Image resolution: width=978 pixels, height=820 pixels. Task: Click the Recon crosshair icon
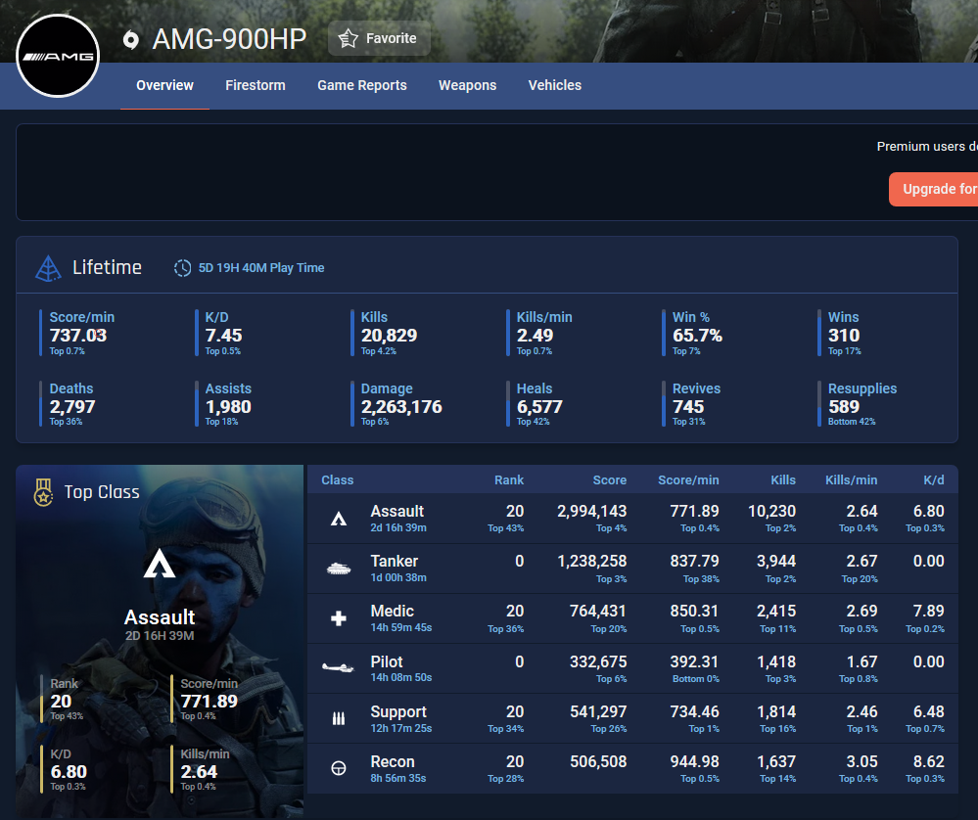339,769
